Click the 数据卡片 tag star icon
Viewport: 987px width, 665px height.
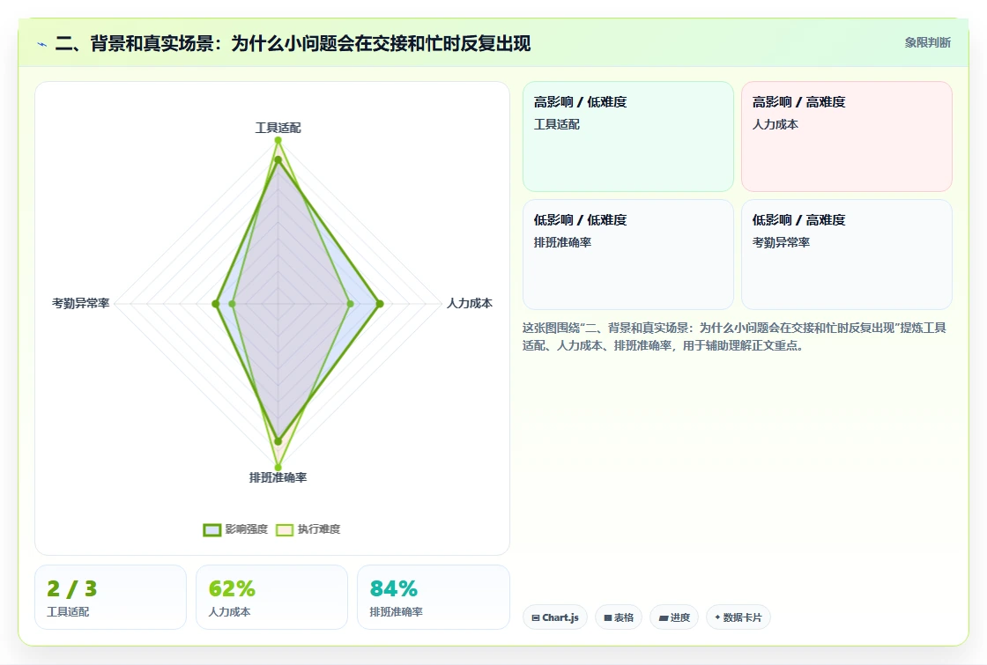[x=717, y=617]
